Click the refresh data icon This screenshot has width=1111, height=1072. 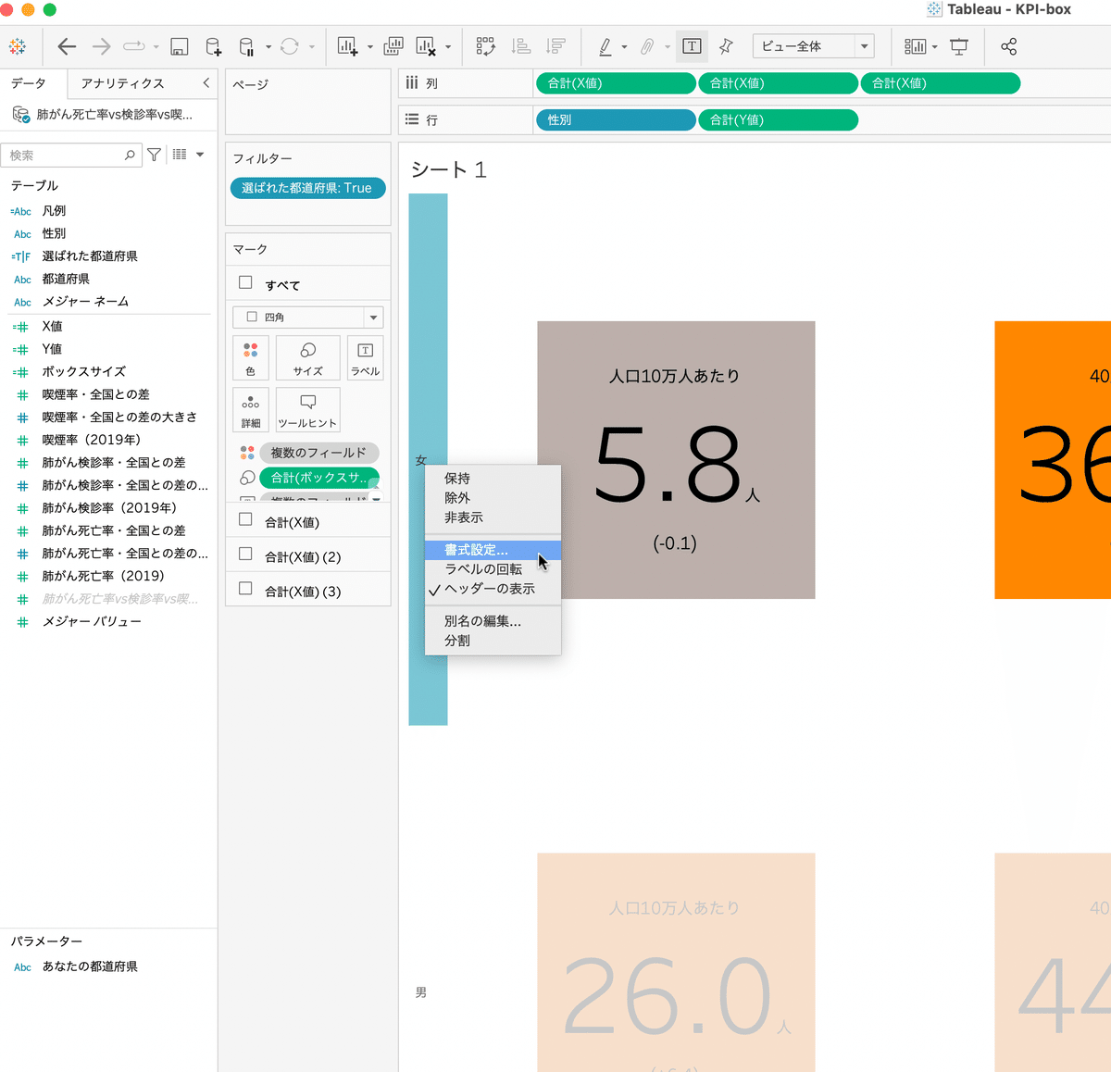point(290,46)
